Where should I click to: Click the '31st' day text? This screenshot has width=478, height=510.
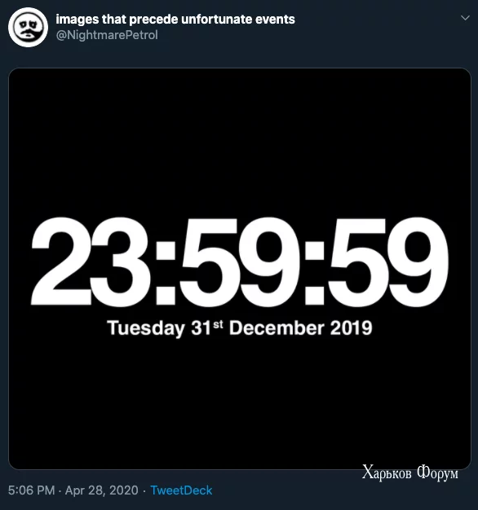[x=207, y=328]
